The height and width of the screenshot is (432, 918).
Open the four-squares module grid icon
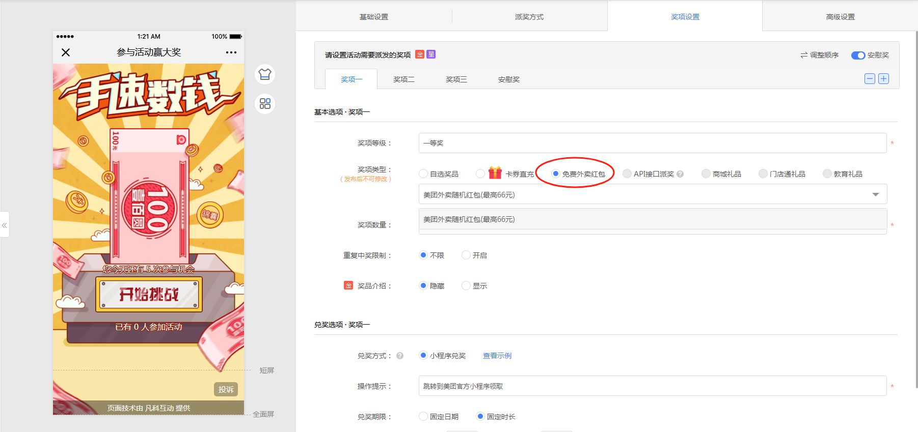pyautogui.click(x=264, y=104)
